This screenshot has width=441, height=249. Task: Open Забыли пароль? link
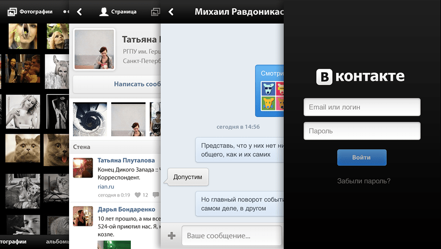[x=364, y=181]
